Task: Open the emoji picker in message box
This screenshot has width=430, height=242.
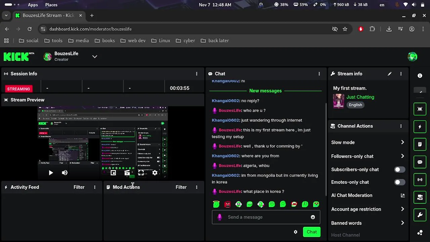Action: (x=313, y=217)
